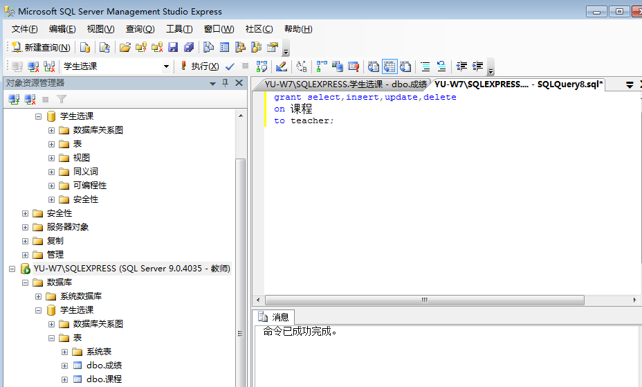Comment out the selected lines
642x387 pixels.
(x=425, y=66)
